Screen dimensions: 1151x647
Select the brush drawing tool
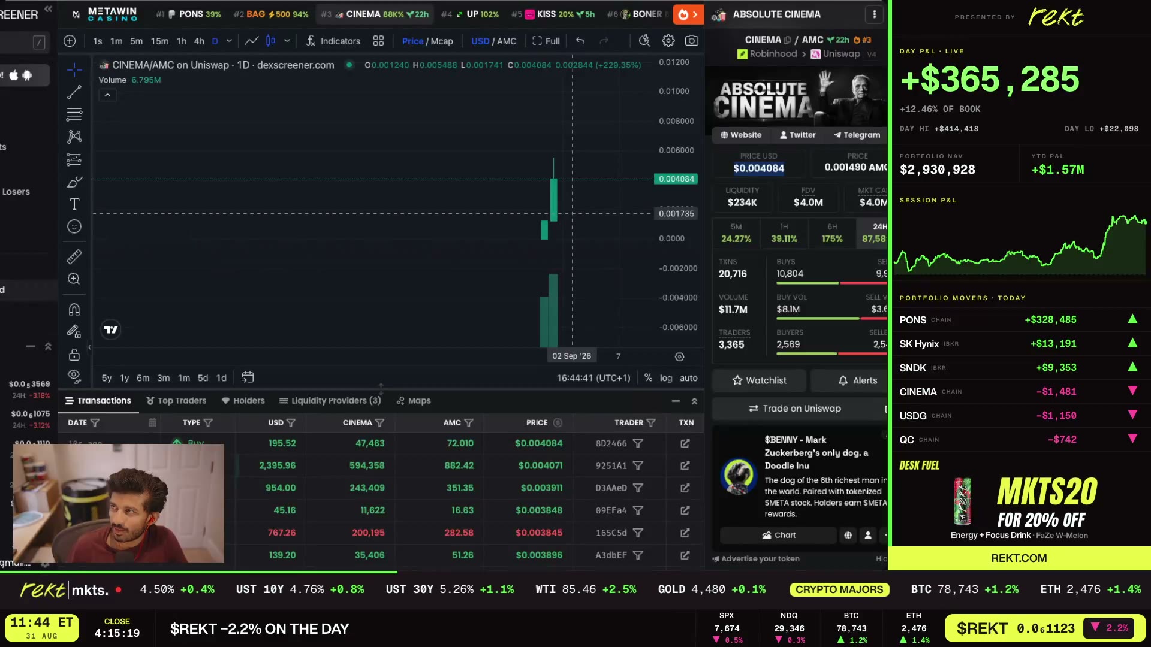(74, 182)
